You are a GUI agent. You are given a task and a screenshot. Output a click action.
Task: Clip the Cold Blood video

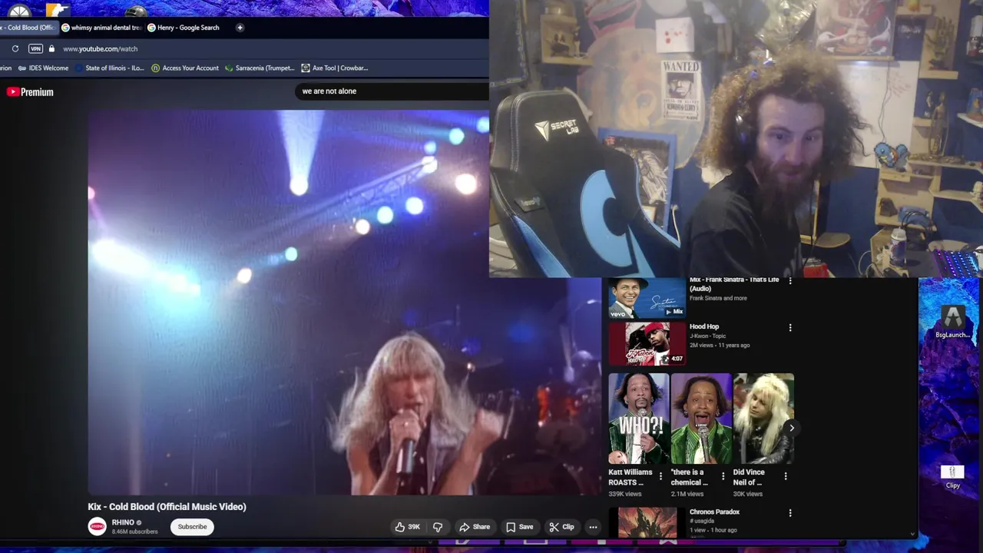point(562,527)
